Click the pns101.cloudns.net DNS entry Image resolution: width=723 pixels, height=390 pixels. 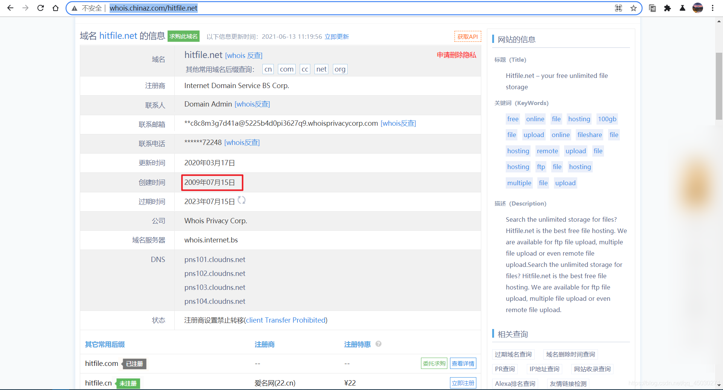[215, 259]
